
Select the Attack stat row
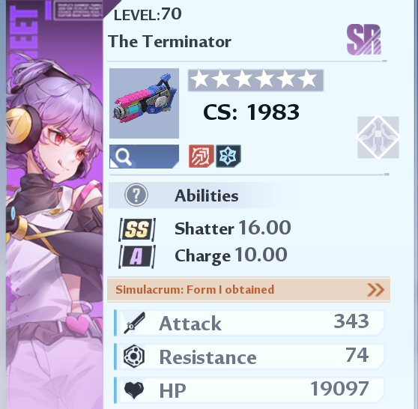(x=249, y=323)
